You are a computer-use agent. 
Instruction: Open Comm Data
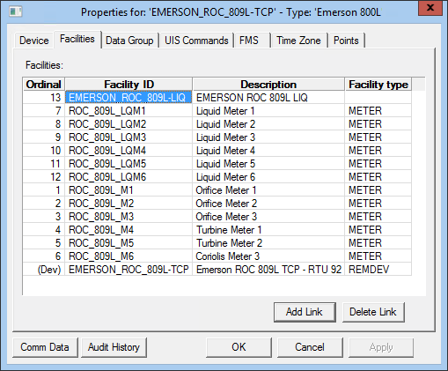pyautogui.click(x=45, y=347)
